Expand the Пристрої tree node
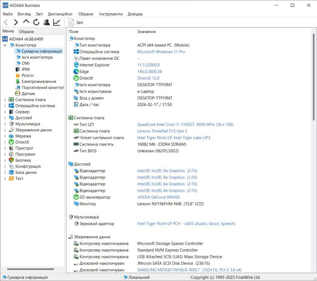Viewport: 317px width, 281px height. pos(5,148)
